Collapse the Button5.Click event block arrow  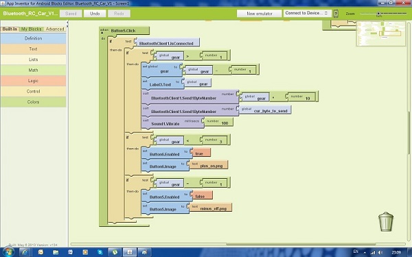(x=102, y=33)
